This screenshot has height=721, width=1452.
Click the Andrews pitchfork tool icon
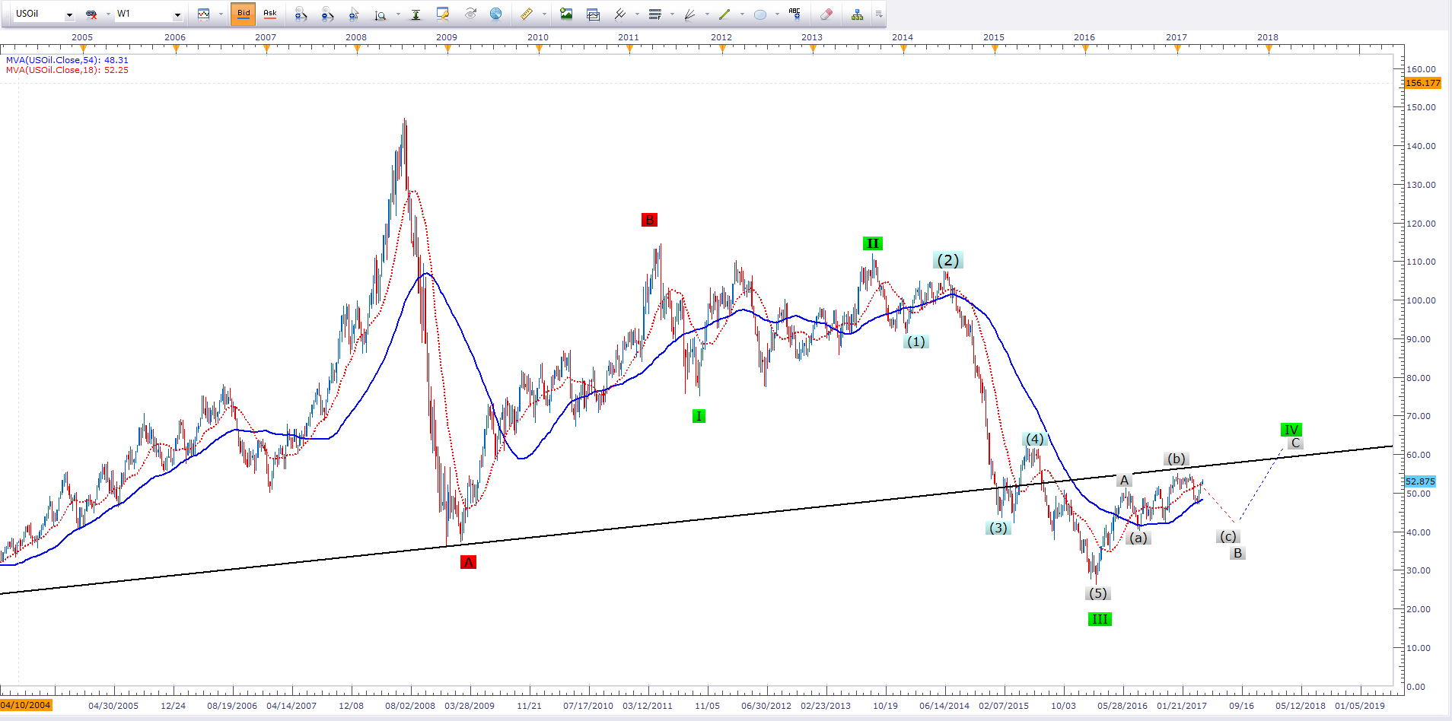pos(620,14)
